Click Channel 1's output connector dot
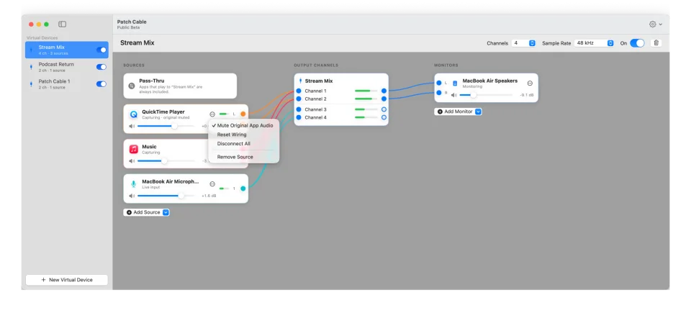The height and width of the screenshot is (318, 691). pyautogui.click(x=384, y=91)
